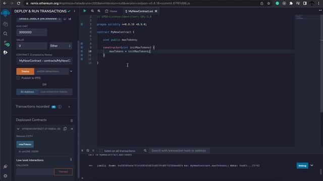Click terminal search magnifier icon
This screenshot has width=323, height=181.
(x=145, y=151)
